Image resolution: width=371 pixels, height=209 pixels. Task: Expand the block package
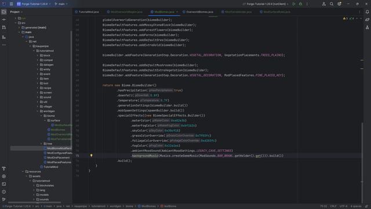pos(38,56)
